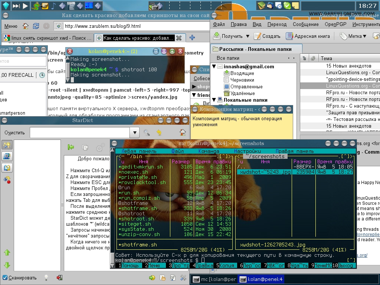This screenshot has height=285, width=380.
Task: Open a new browser tab with the plus icon
Action: click(x=192, y=37)
